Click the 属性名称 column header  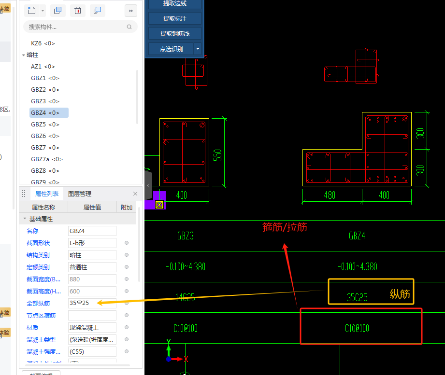pyautogui.click(x=43, y=208)
